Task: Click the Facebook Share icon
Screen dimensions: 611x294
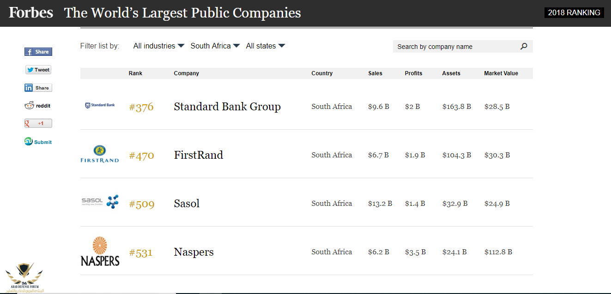Action: (38, 52)
